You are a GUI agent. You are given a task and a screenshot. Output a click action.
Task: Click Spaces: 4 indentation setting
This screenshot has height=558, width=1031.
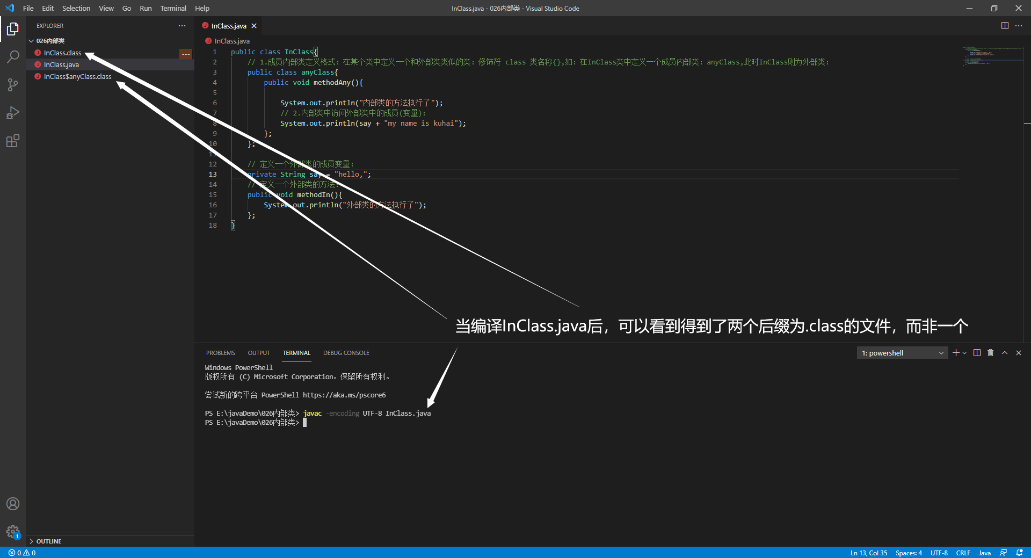pyautogui.click(x=909, y=553)
